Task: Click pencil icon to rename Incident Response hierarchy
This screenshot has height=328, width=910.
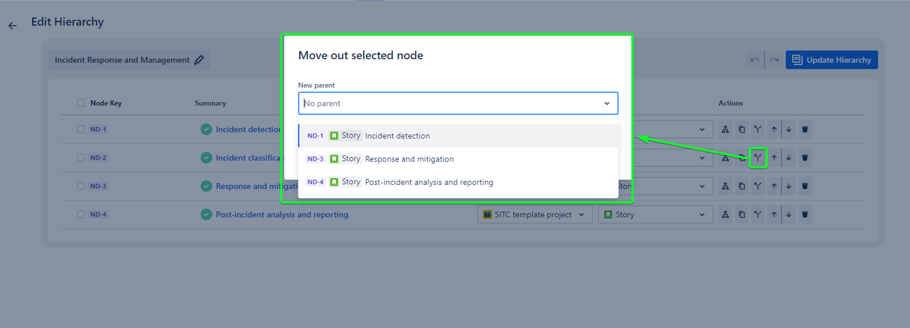Action: click(x=199, y=60)
